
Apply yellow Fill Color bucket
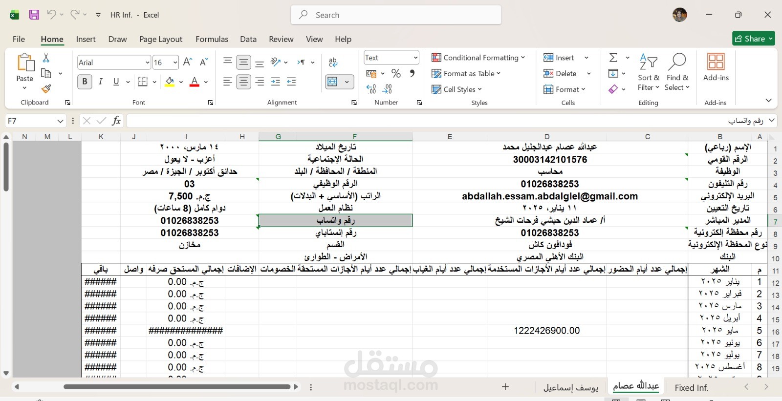tap(170, 82)
